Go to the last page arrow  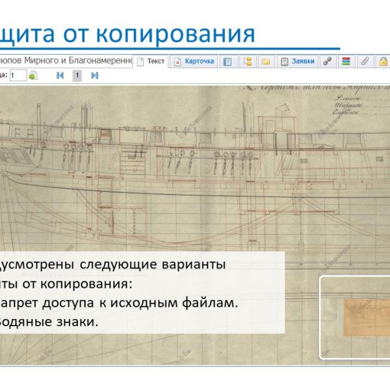[95, 75]
